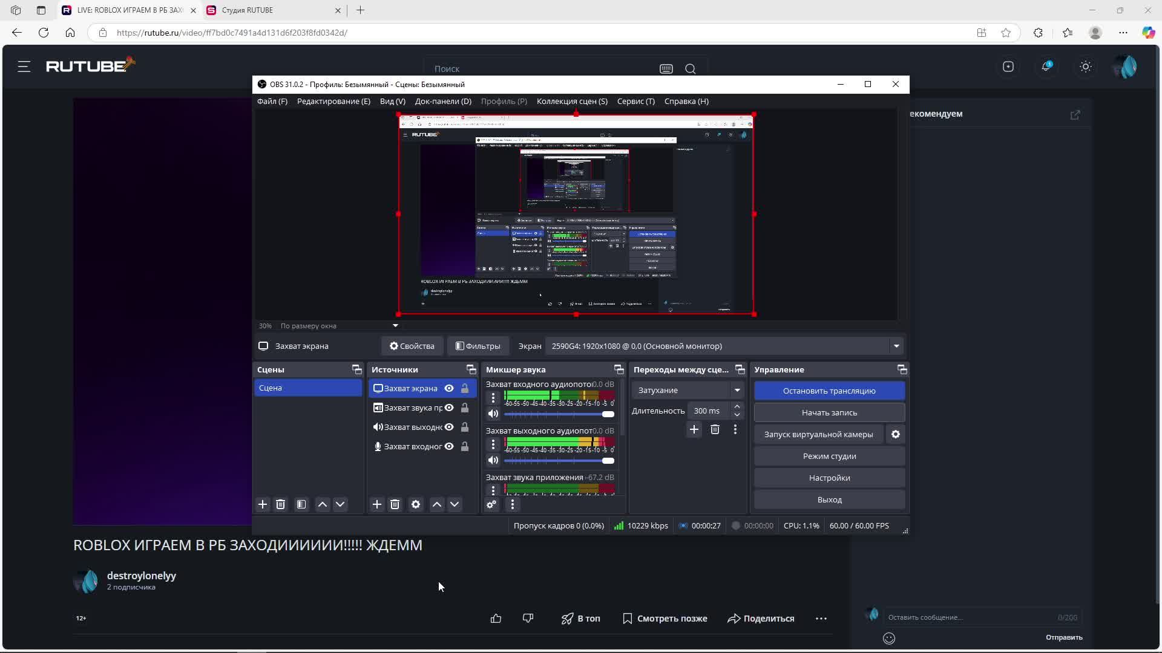The width and height of the screenshot is (1162, 653).
Task: Open advanced audio properties gears icon
Action: click(491, 504)
